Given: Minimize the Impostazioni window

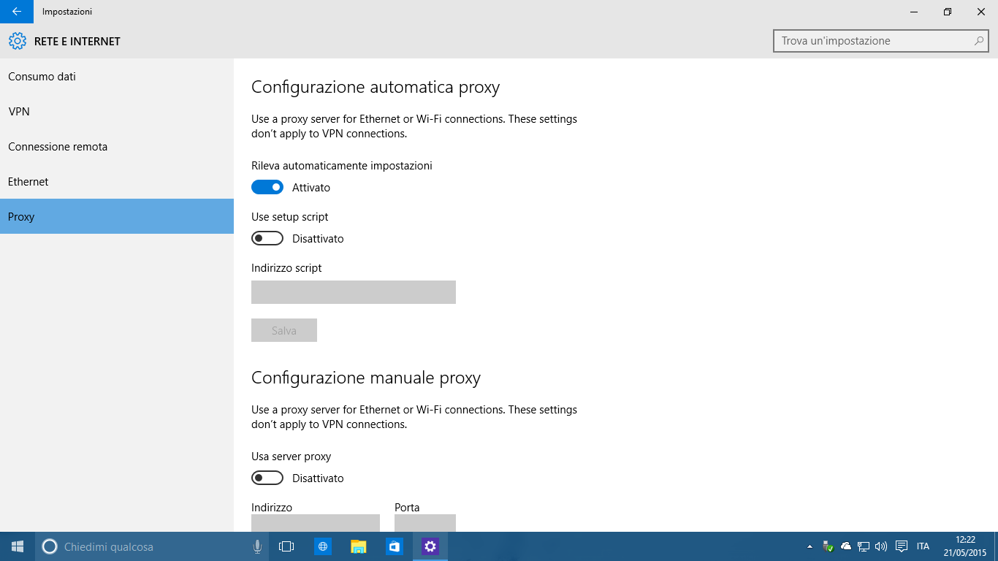Looking at the screenshot, I should click(914, 12).
